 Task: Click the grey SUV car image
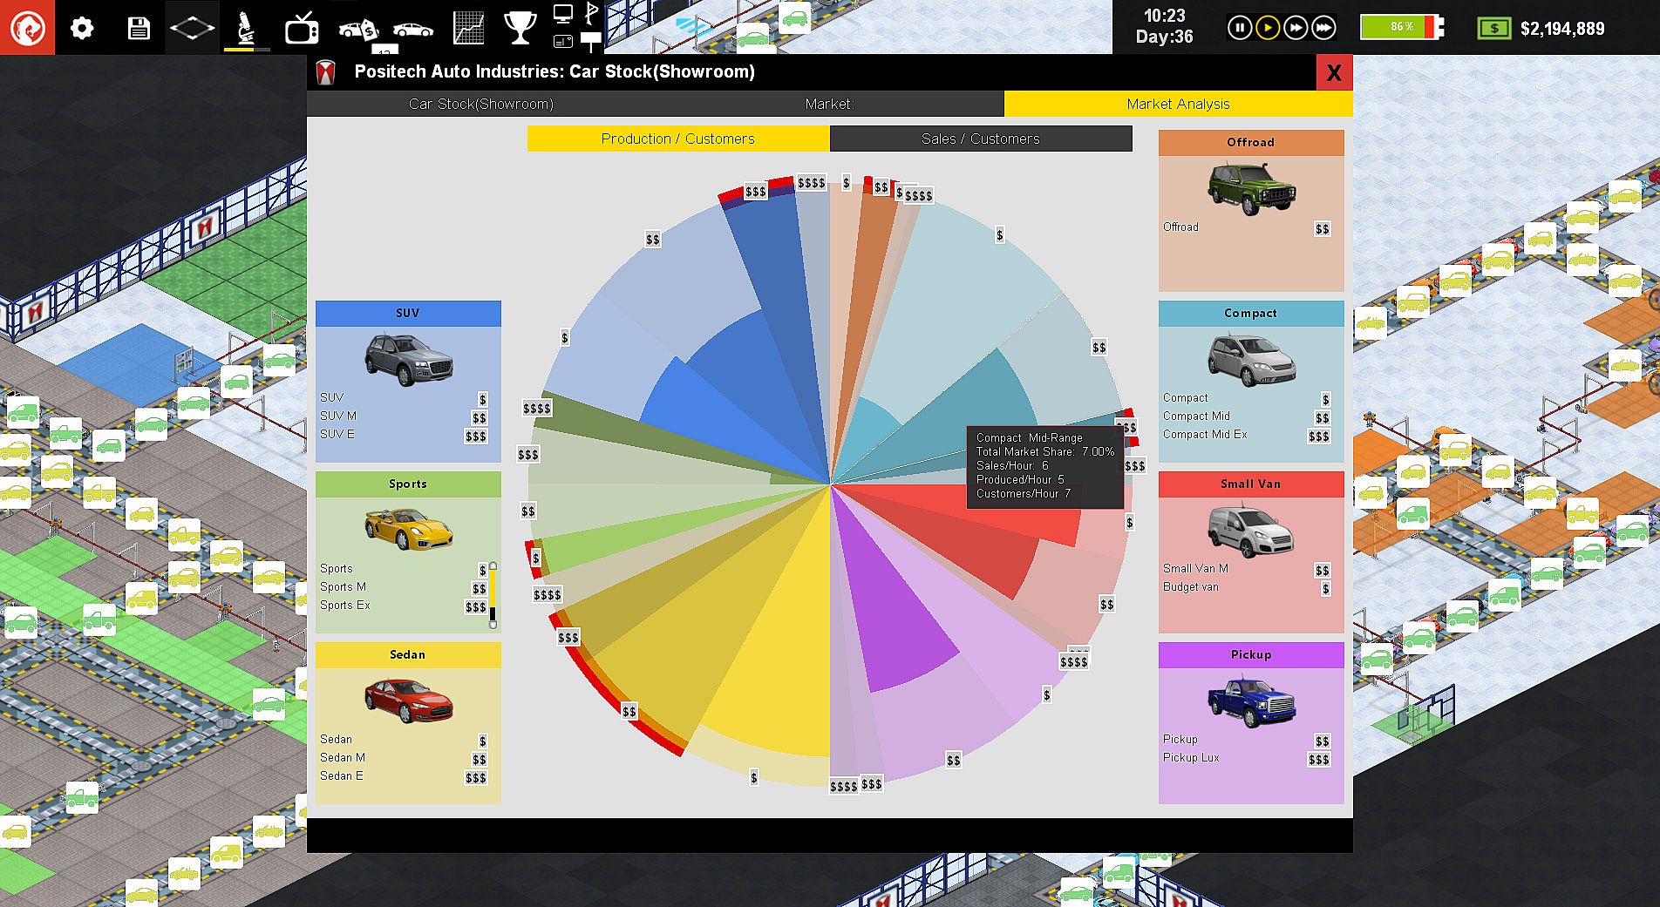point(408,359)
